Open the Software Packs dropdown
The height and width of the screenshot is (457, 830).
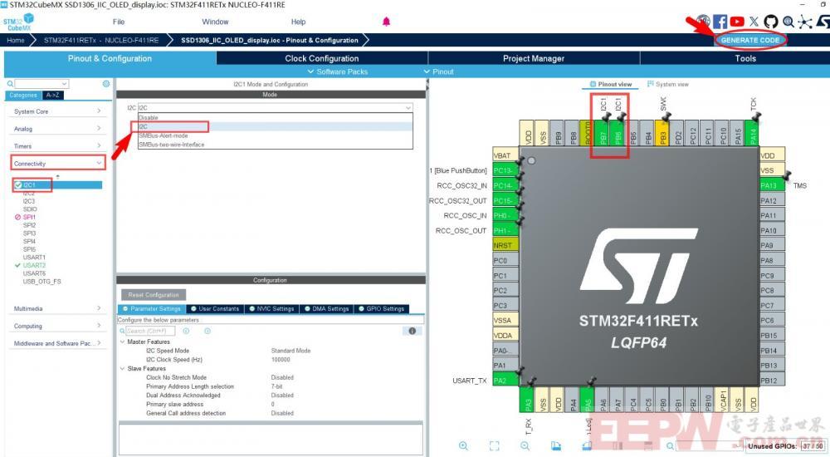click(x=338, y=71)
